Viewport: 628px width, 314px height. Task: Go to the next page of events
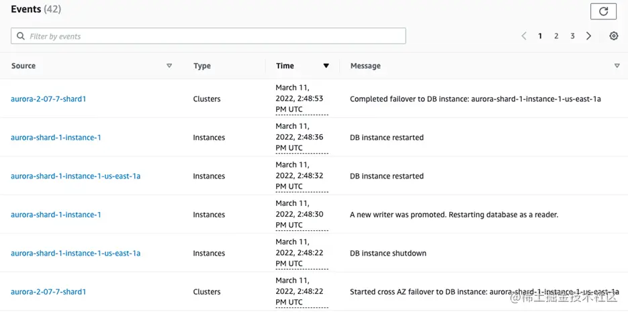589,36
